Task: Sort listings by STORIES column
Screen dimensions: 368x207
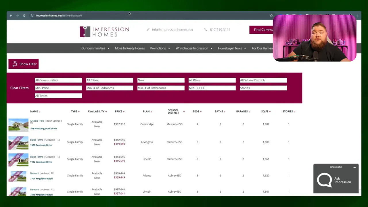Action: pos(289,112)
